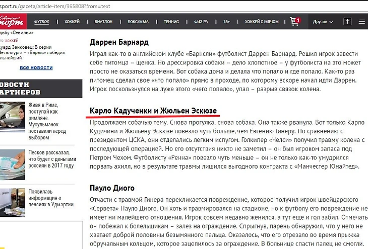The width and height of the screenshot is (368, 249).
Task: Click the scroll-to-top arrow icon
Action: pyautogui.click(x=347, y=22)
